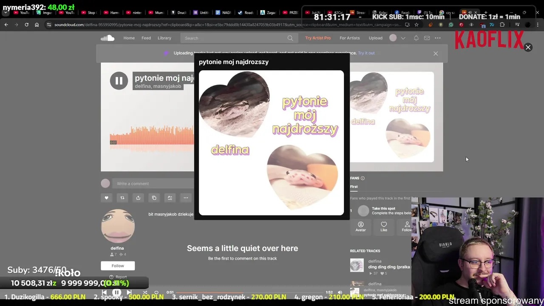Screen dimensions: 544x306
Task: Open the For Artists menu item
Action: coord(349,38)
